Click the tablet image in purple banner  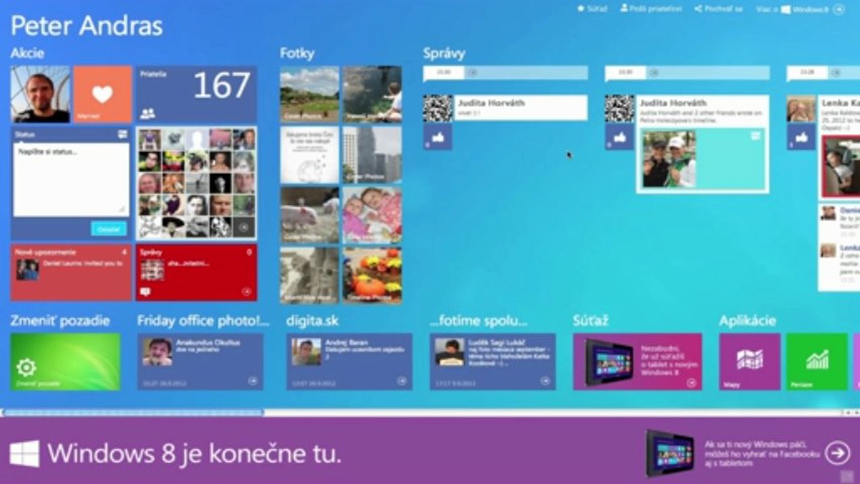(669, 453)
